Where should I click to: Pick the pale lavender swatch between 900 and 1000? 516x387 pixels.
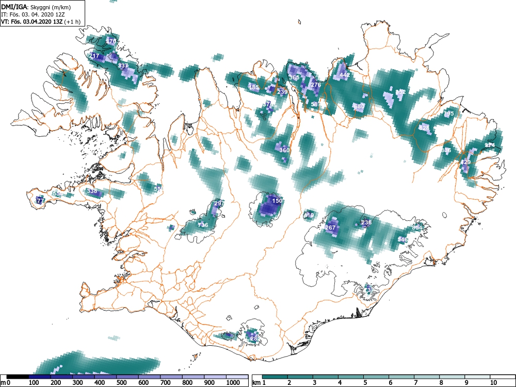point(215,377)
